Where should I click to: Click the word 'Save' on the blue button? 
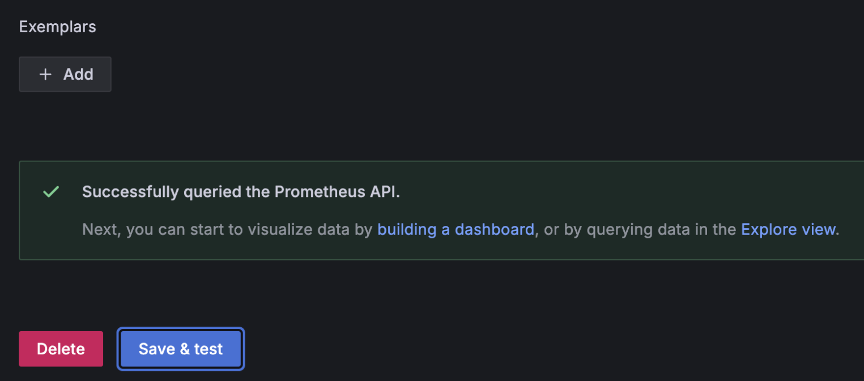[x=156, y=349]
